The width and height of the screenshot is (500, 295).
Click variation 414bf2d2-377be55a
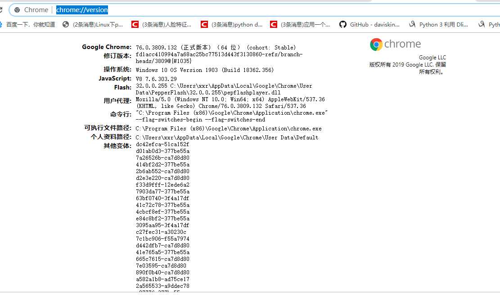(162, 165)
